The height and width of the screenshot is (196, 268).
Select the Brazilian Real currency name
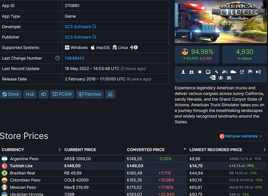point(22,173)
